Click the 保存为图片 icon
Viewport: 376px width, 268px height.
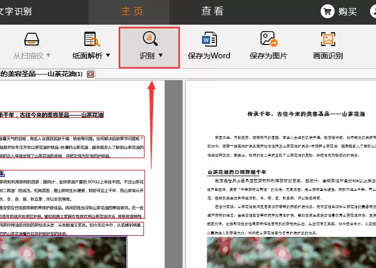coord(269,39)
